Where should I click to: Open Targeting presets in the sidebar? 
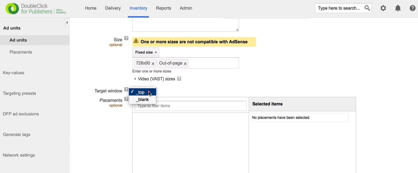pyautogui.click(x=20, y=94)
